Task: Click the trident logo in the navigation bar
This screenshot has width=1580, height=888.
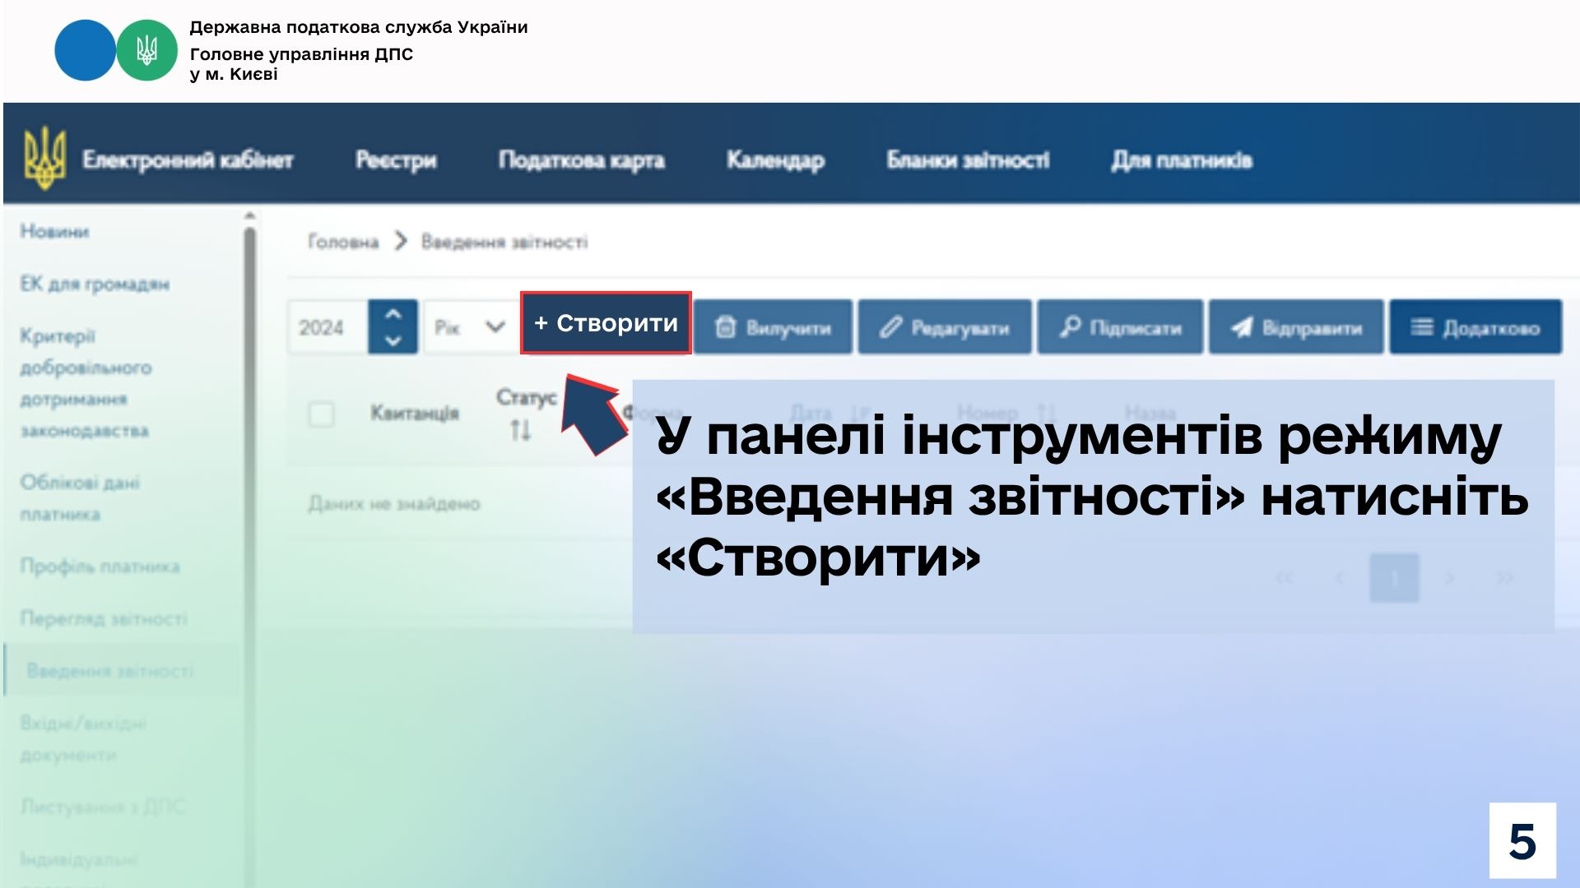Action: [x=47, y=159]
